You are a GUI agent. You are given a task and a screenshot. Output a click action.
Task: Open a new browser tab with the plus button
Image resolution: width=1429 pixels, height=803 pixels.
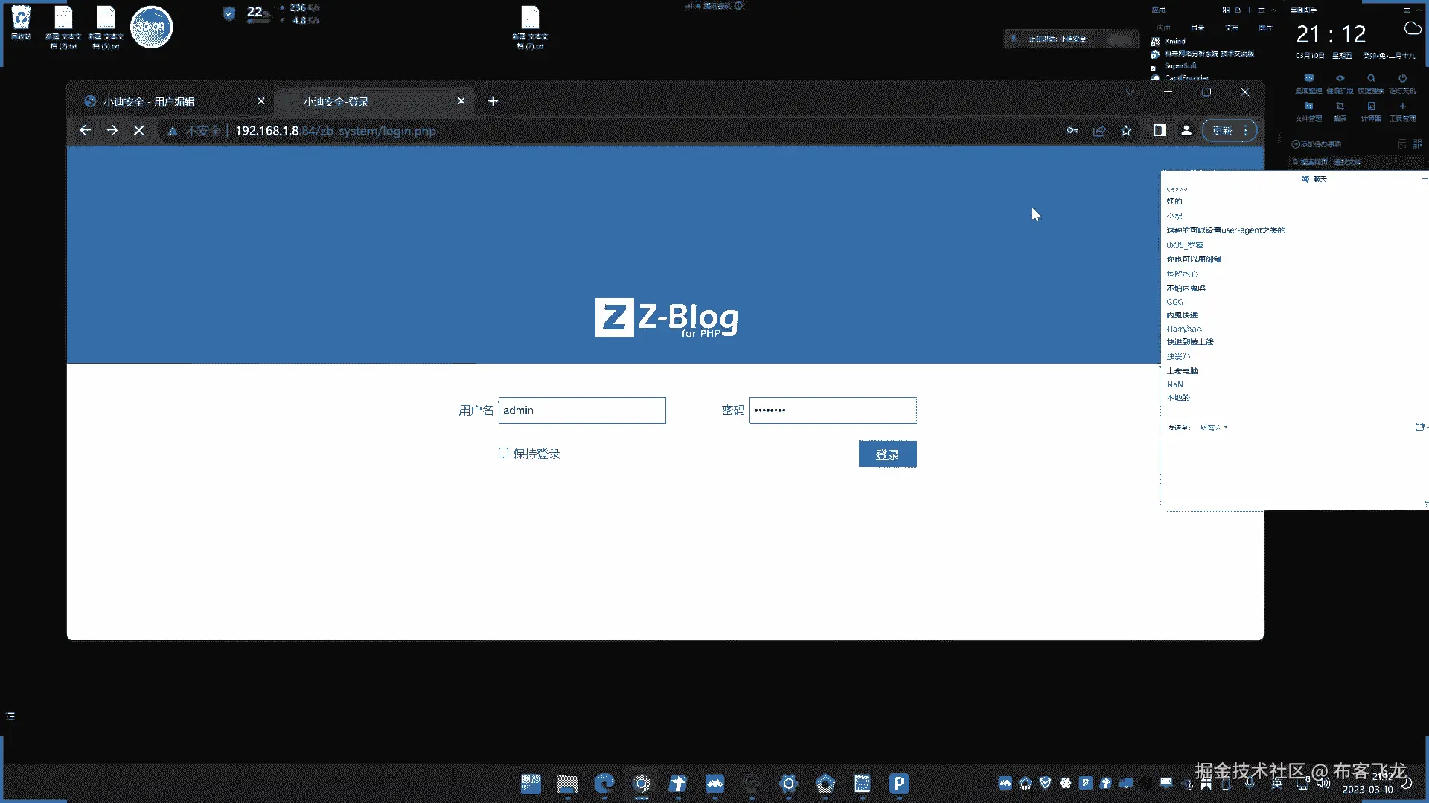(493, 101)
